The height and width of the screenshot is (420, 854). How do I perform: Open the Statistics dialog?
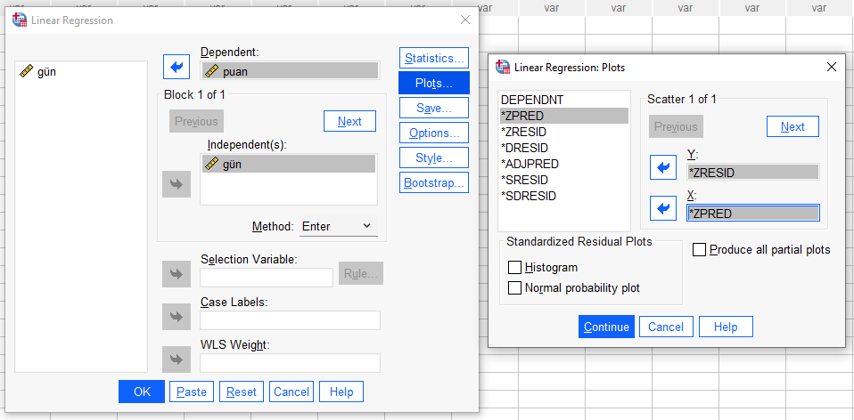pyautogui.click(x=434, y=59)
